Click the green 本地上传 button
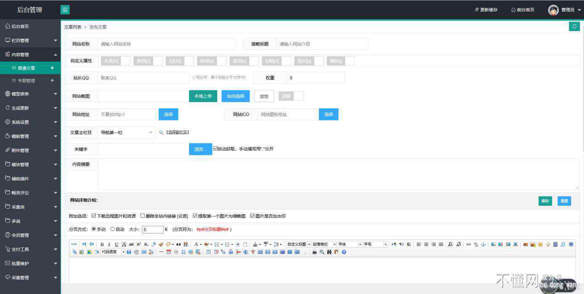The image size is (584, 294). [x=203, y=96]
